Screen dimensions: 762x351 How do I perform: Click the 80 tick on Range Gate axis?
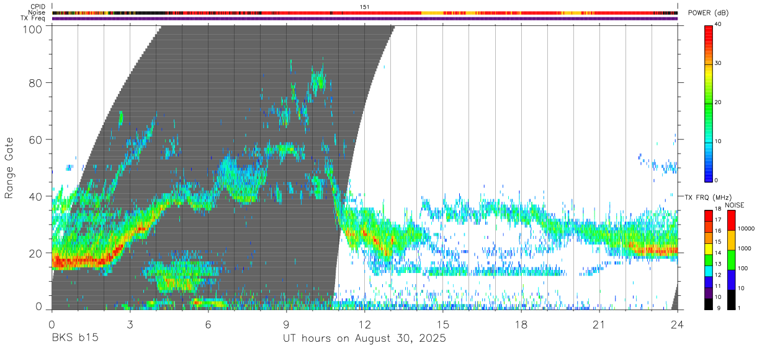35,83
